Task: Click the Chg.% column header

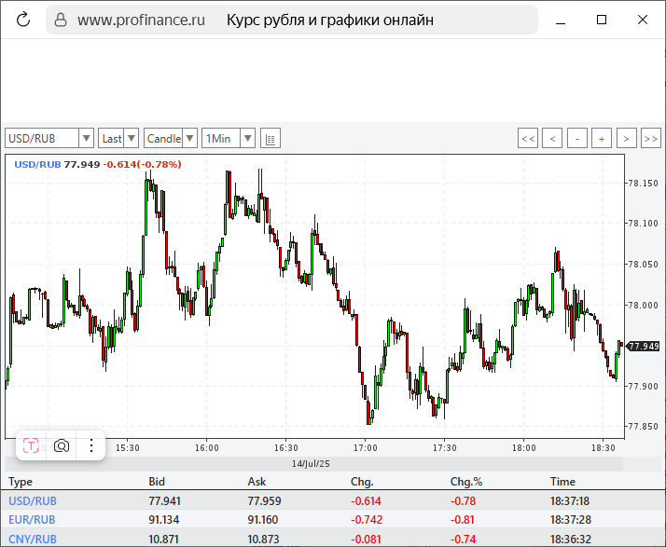Action: tap(466, 482)
